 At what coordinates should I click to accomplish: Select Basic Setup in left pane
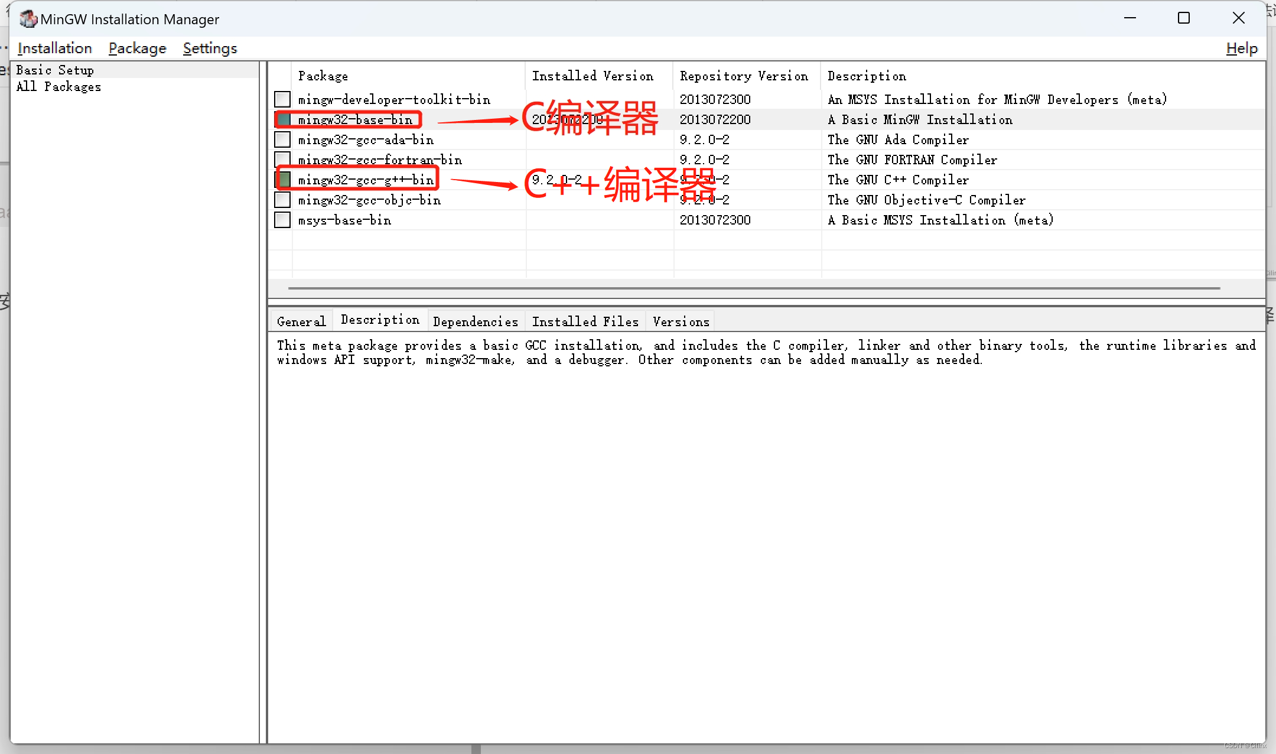(x=55, y=70)
